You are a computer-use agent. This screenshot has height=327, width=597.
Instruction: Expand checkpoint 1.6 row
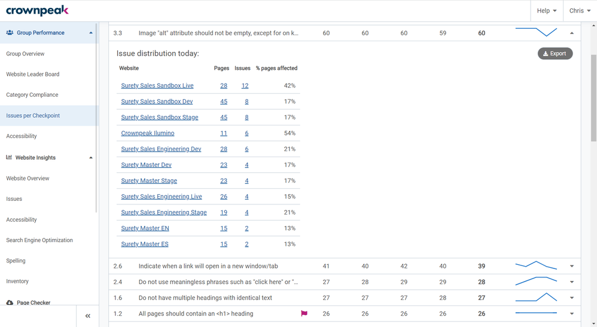(x=572, y=298)
